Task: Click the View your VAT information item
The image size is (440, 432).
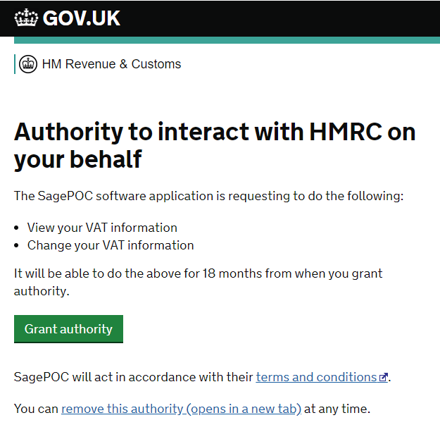Action: point(102,228)
